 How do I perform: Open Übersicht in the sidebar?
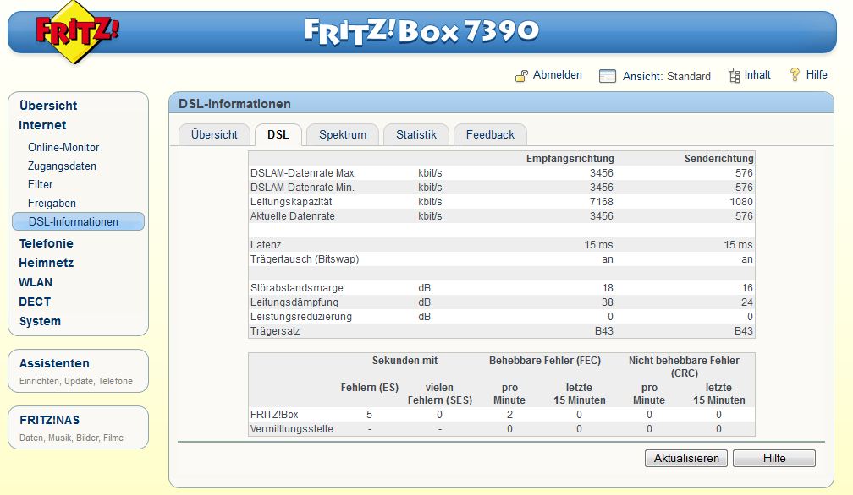[48, 106]
